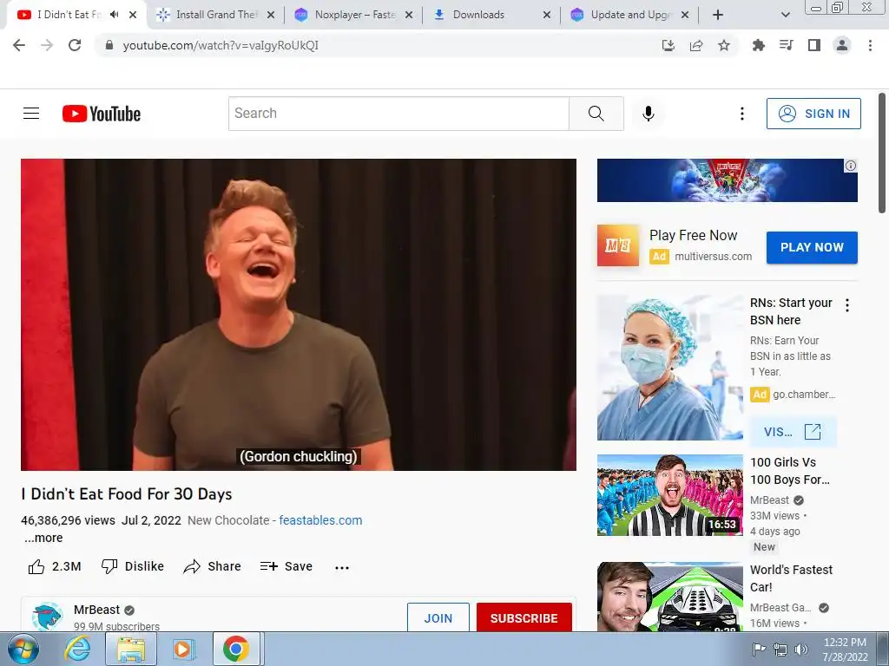
Task: Click the browser forward arrow
Action: (x=47, y=45)
